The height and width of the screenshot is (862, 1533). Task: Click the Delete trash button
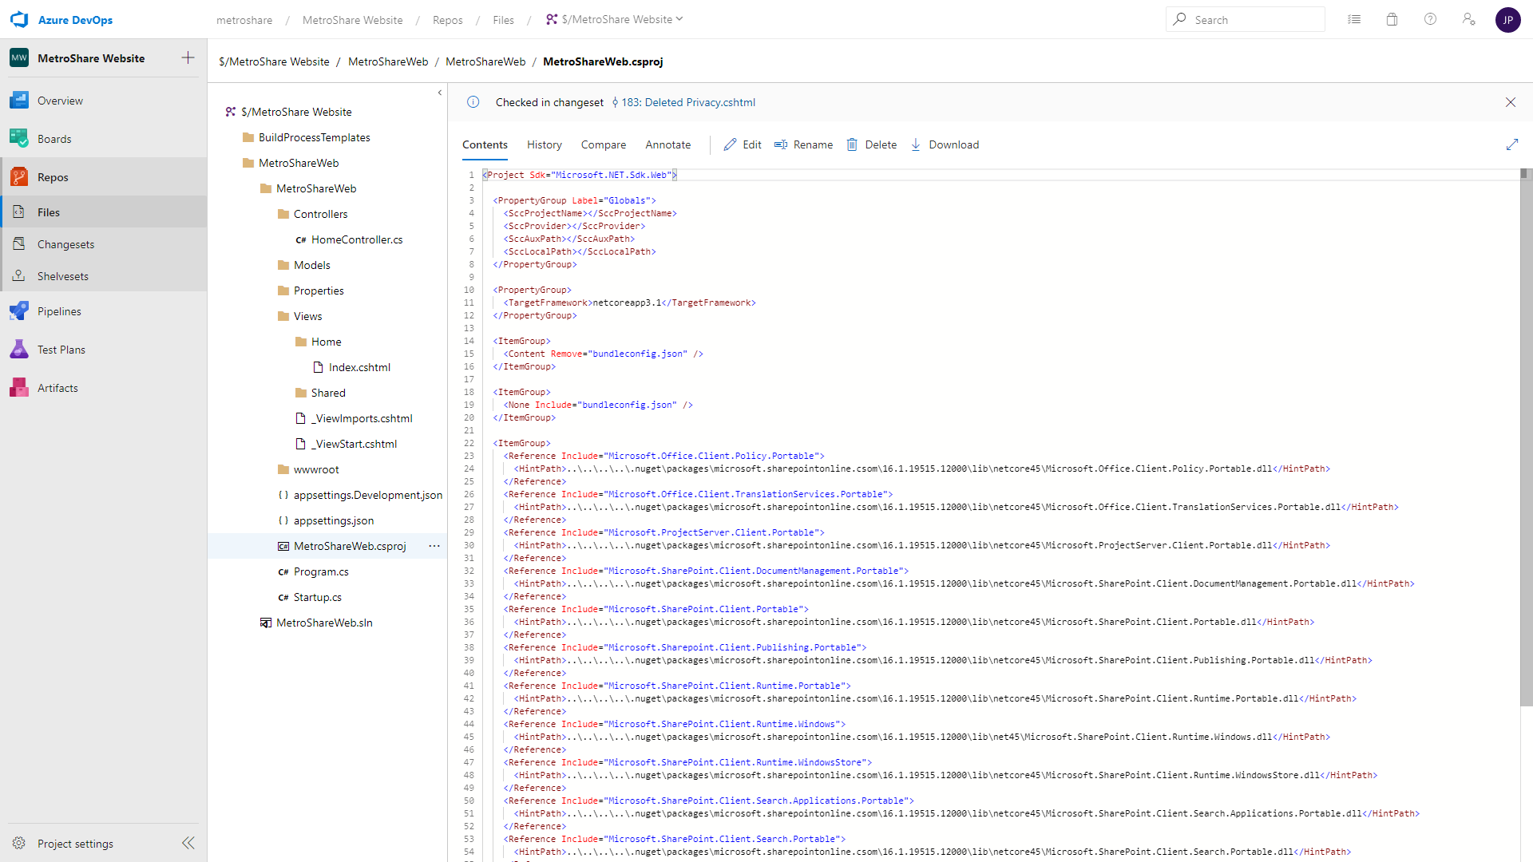(871, 144)
